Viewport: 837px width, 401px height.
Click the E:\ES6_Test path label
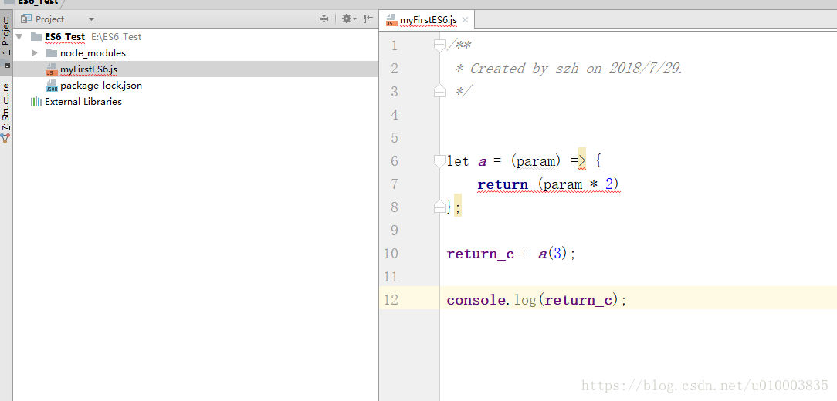coord(117,37)
